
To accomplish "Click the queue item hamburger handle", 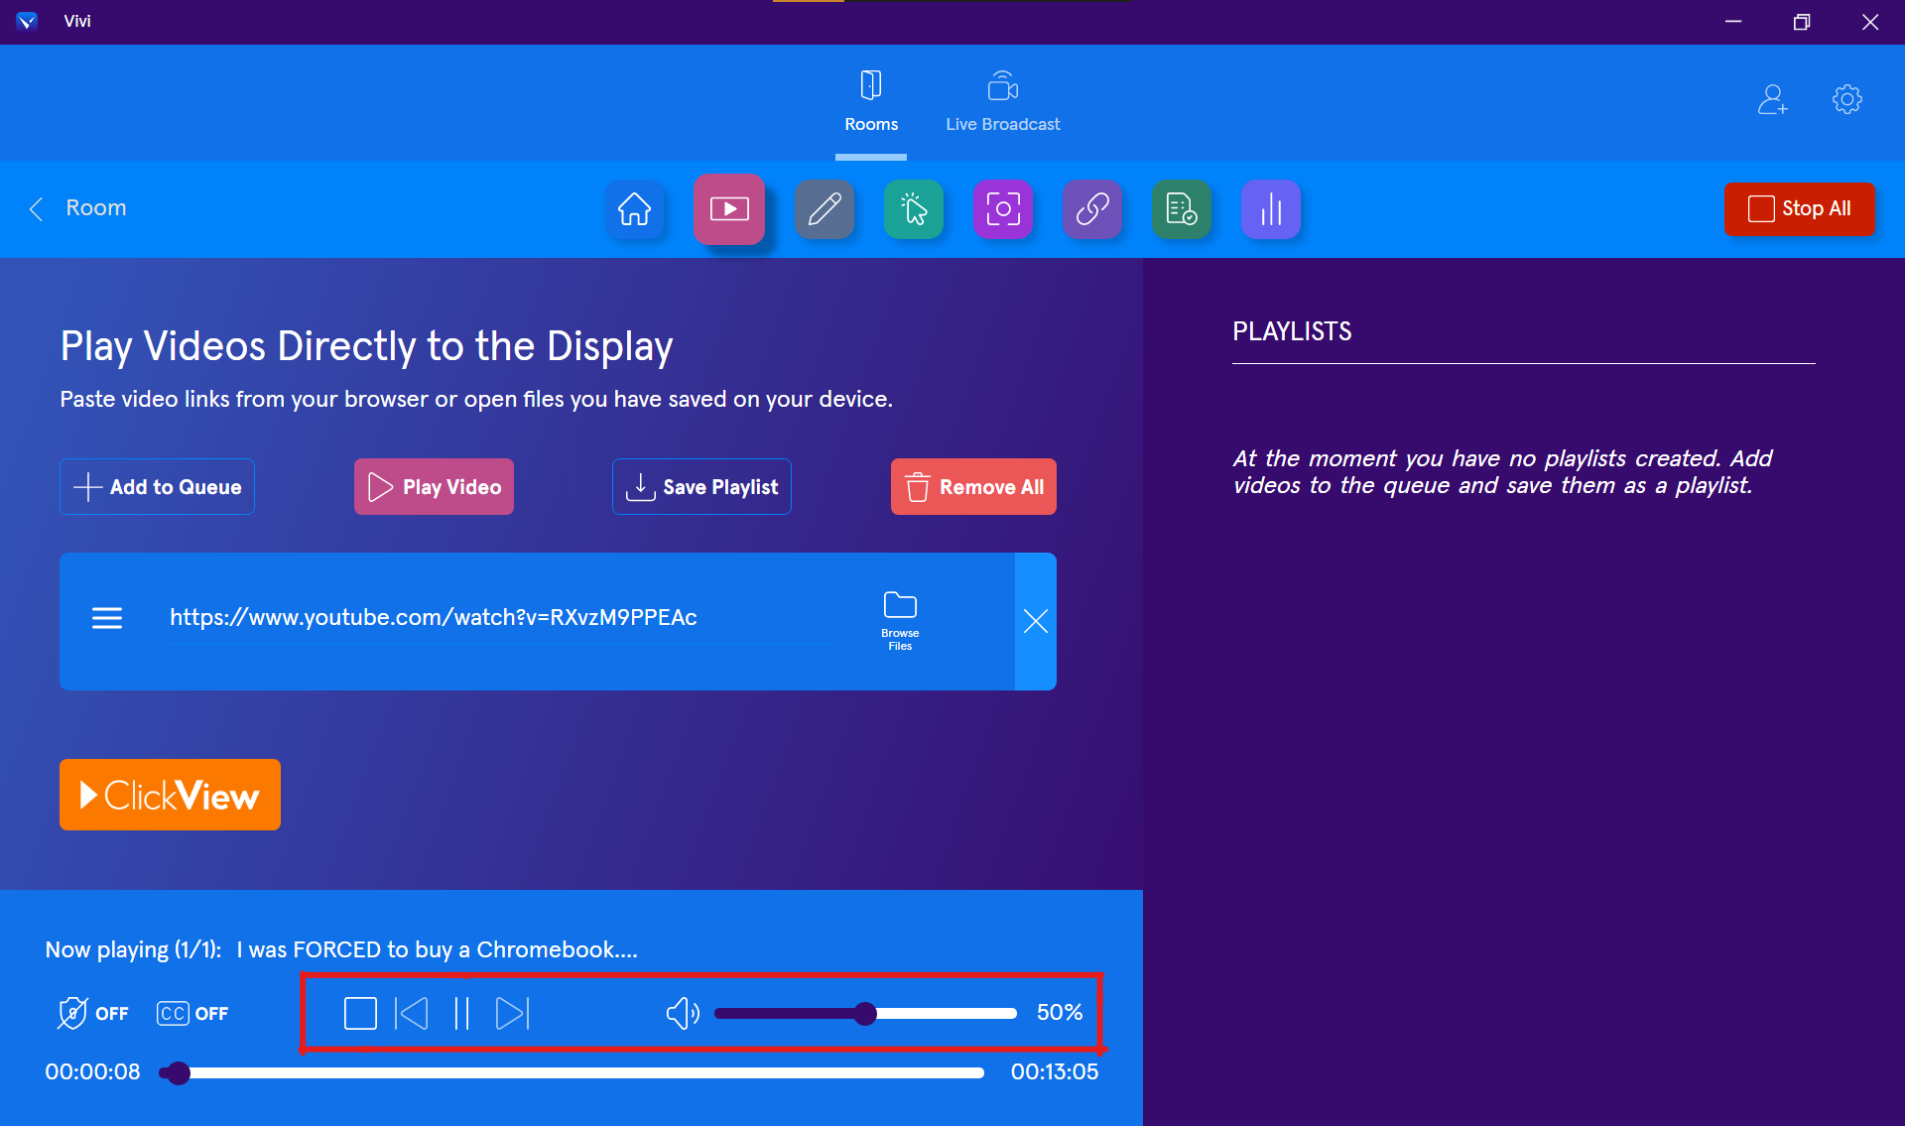I will (107, 619).
